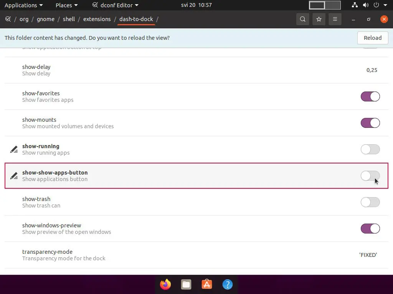Click pencil icon beside show-show-apps-button
This screenshot has width=393, height=294.
point(14,176)
